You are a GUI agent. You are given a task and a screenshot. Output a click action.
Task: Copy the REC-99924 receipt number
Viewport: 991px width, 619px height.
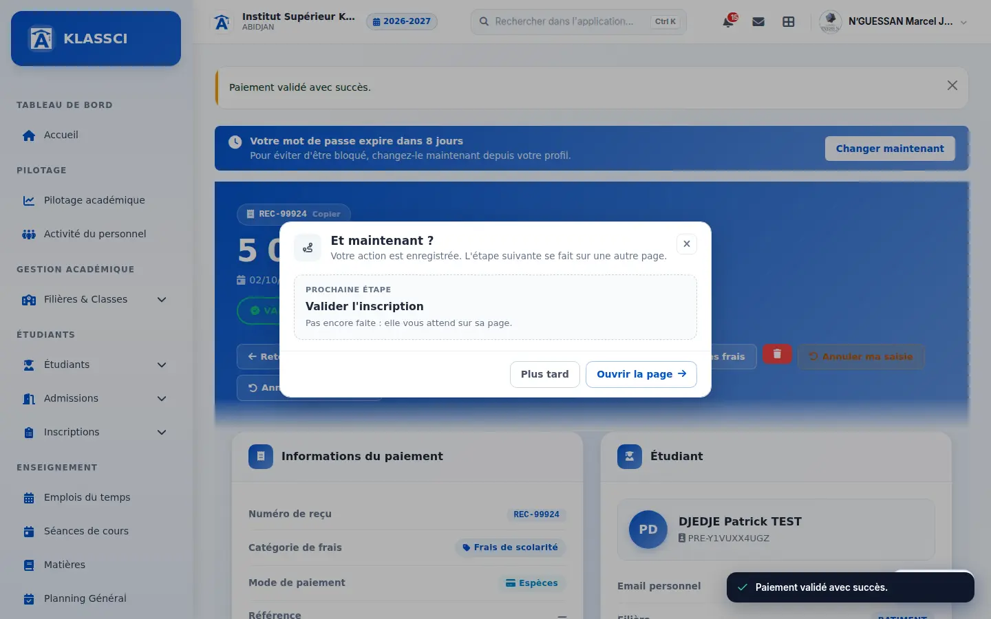pyautogui.click(x=326, y=214)
